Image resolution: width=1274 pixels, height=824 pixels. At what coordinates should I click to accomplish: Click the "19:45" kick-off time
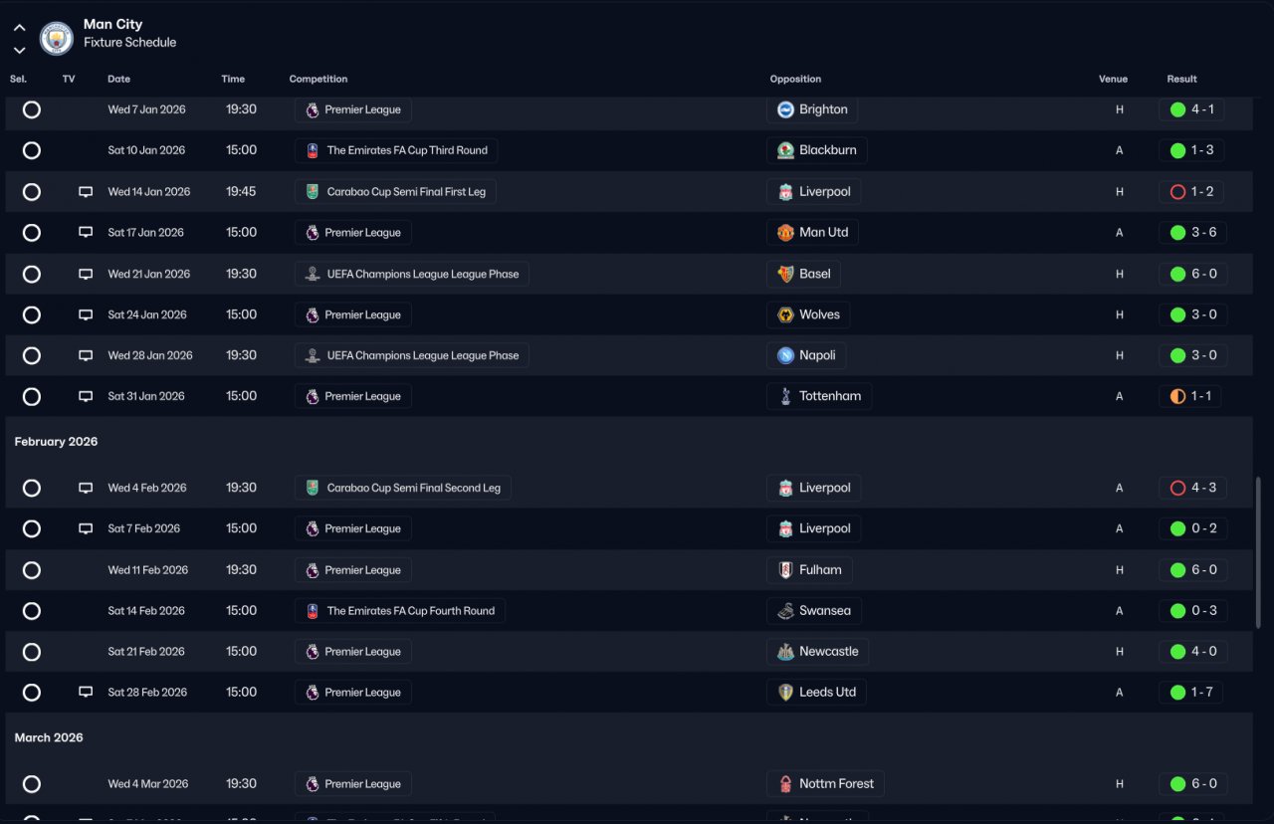click(x=241, y=192)
